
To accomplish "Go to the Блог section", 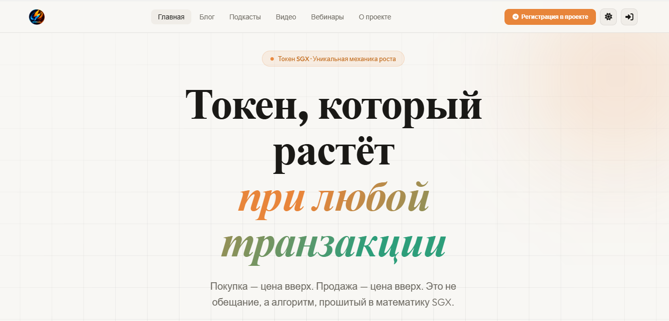I will coord(207,17).
